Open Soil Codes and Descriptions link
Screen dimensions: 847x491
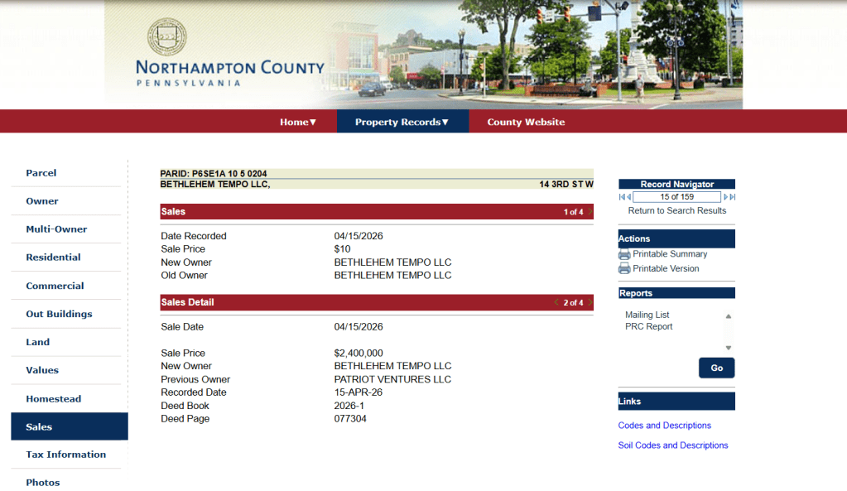pos(672,445)
